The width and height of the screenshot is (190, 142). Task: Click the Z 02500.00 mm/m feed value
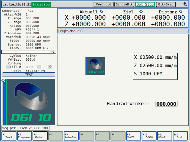155,66
